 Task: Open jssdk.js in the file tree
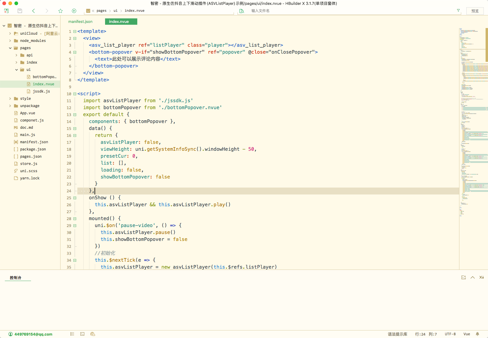[41, 91]
